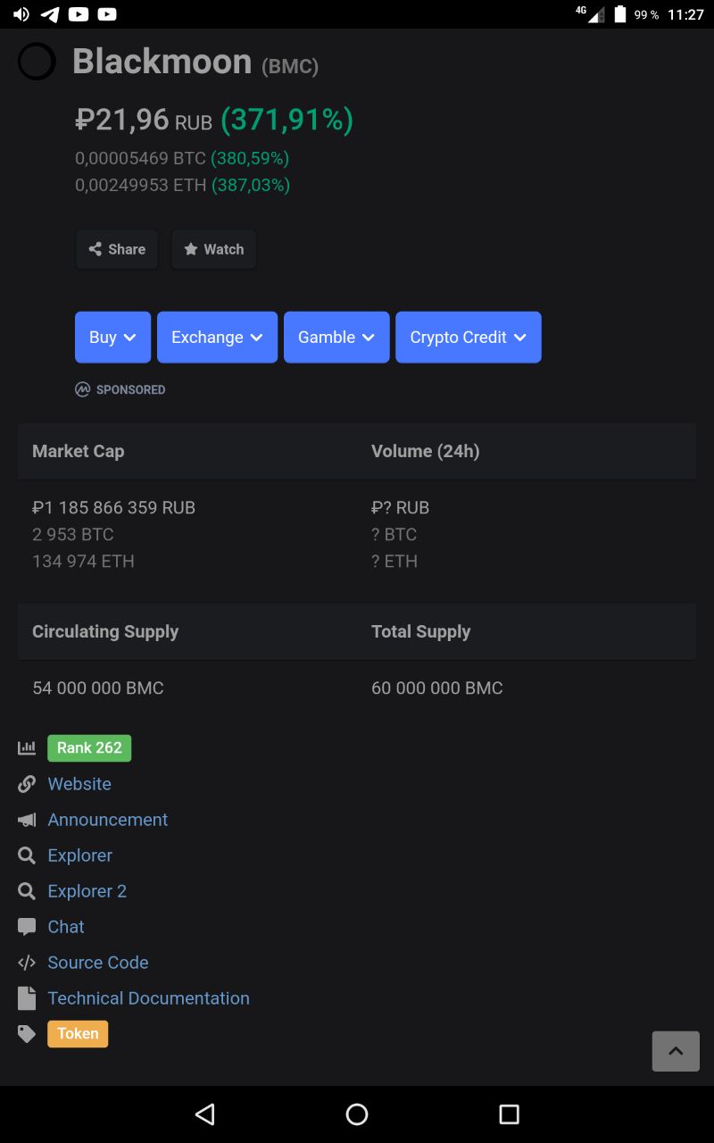Expand the Exchange dropdown
This screenshot has width=714, height=1143.
click(x=217, y=338)
